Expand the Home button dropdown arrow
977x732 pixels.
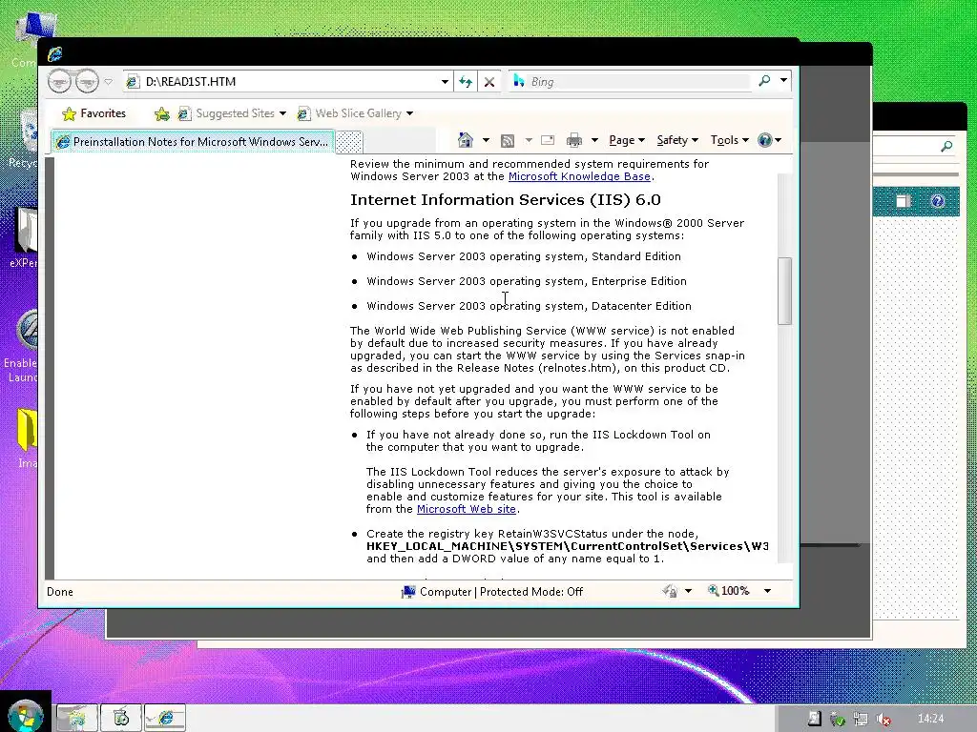[486, 140]
